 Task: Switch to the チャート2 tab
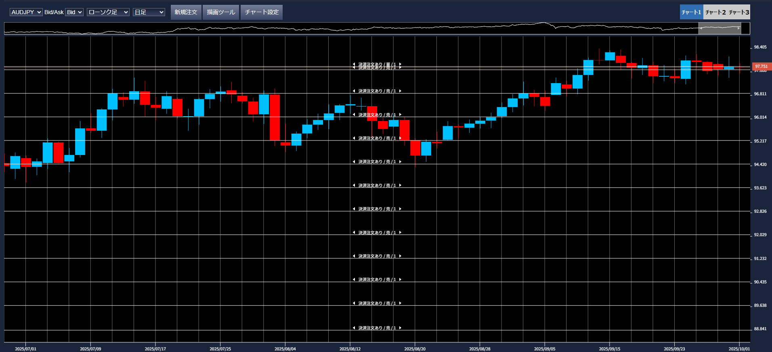pos(715,12)
